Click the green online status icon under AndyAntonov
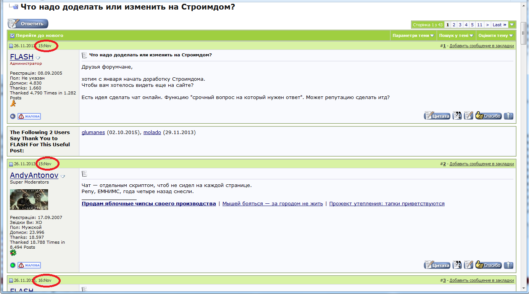 pos(13,265)
